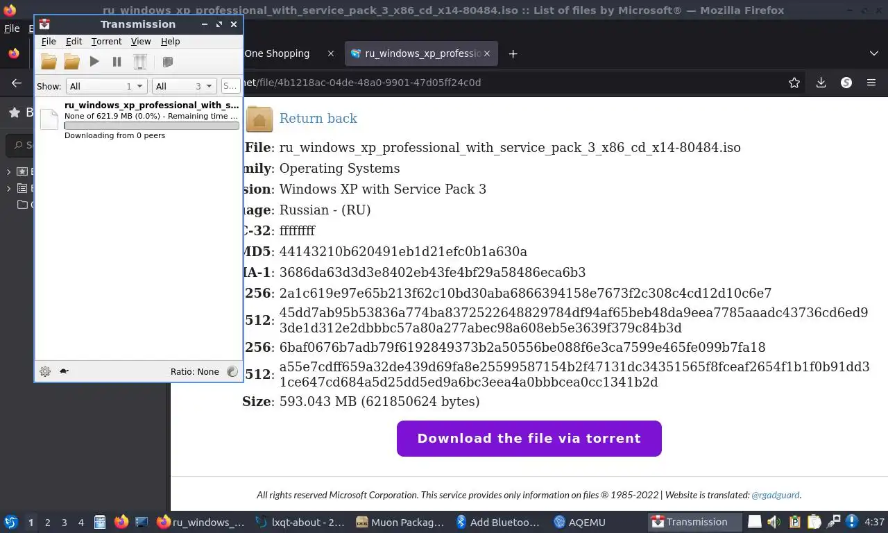Open torrent properties icon in Transmission toolbar
This screenshot has width=888, height=533.
[x=167, y=62]
